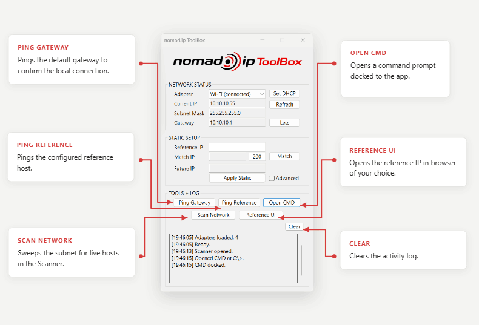
Task: Enable the Advanced checkbox
Action: tap(272, 178)
